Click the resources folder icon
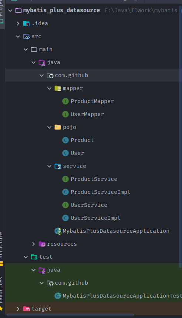The image size is (182, 318). 42,244
